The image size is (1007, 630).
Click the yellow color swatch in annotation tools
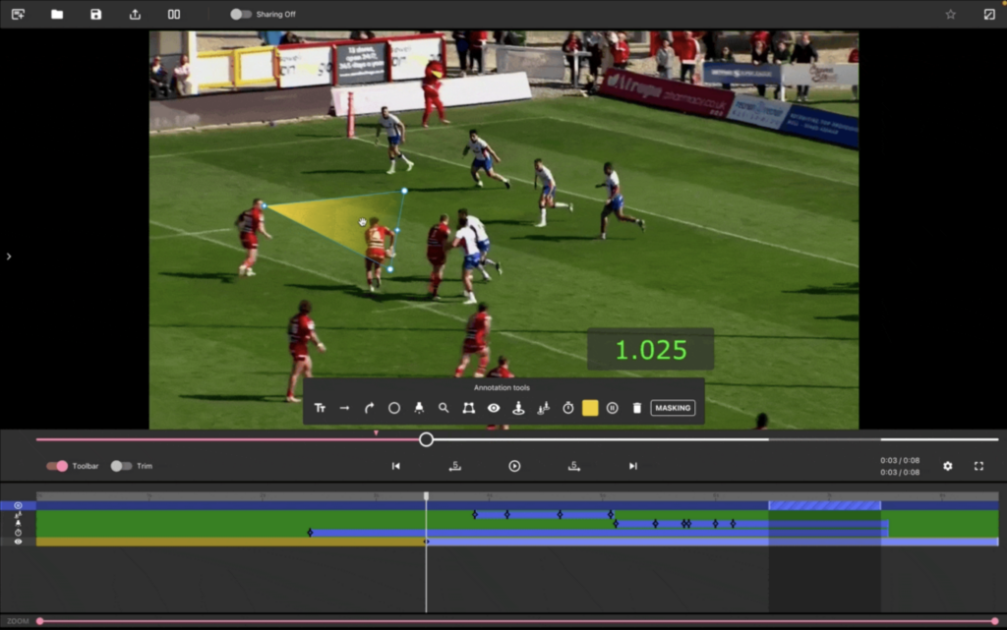pos(591,407)
